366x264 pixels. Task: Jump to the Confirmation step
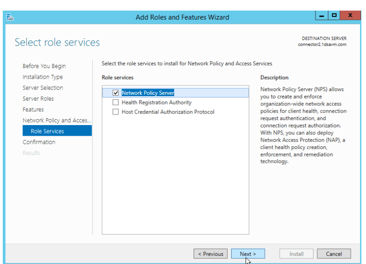tap(39, 142)
